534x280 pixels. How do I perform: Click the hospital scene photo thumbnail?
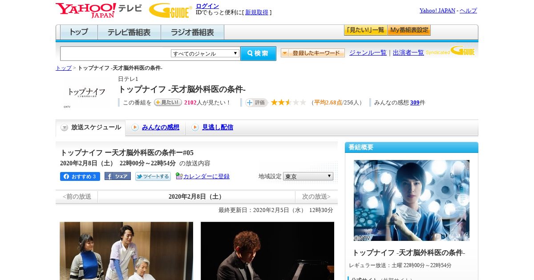tap(126, 251)
